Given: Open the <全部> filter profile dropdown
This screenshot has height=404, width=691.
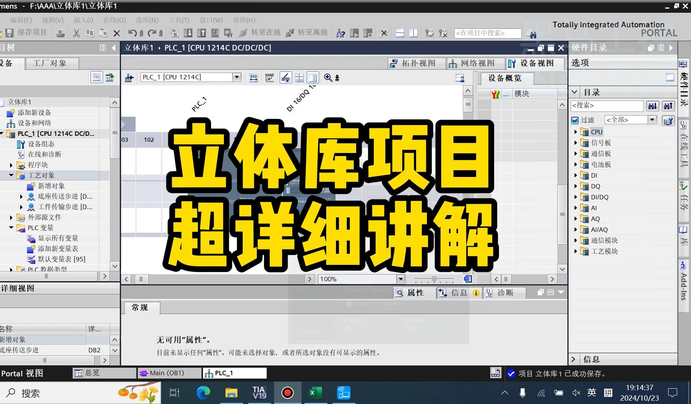Looking at the screenshot, I should coord(652,120).
